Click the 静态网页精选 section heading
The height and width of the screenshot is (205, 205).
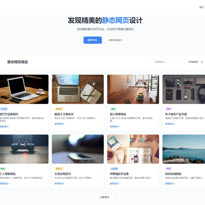click(17, 62)
